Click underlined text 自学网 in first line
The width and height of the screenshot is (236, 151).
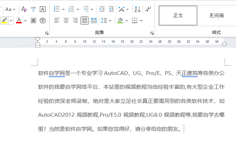pyautogui.click(x=57, y=73)
